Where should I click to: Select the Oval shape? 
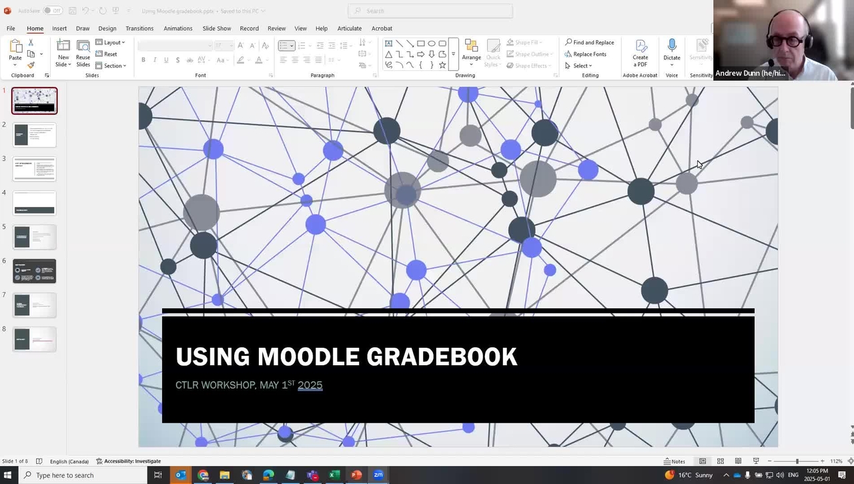click(432, 43)
